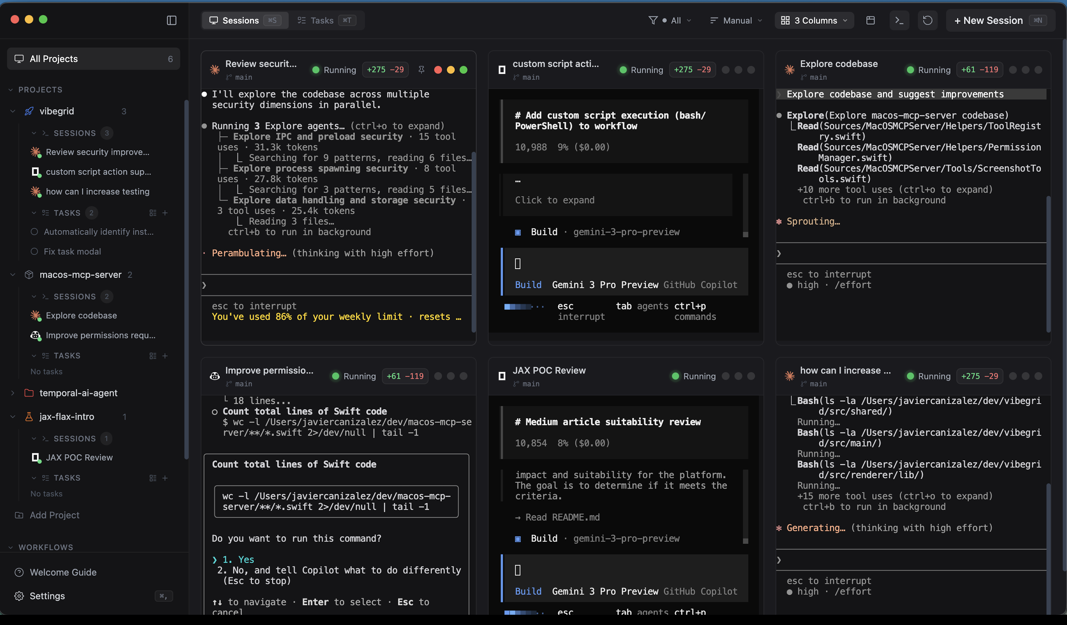Click the panel layout icon beside 3 Columns

coord(870,20)
